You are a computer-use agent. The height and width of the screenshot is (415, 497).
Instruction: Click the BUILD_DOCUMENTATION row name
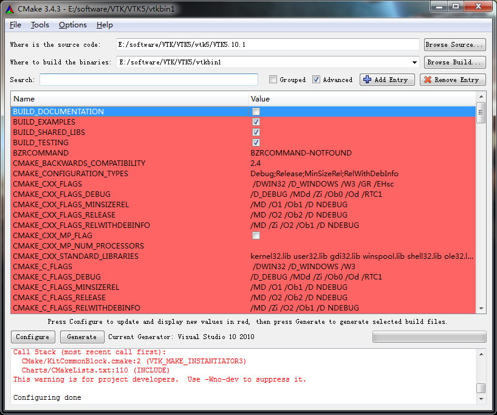(x=58, y=112)
